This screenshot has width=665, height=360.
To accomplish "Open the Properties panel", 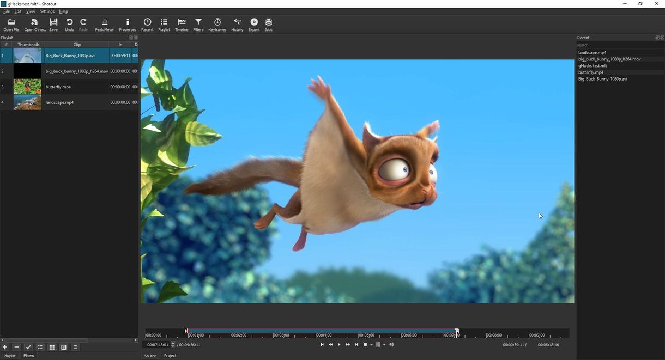I will pyautogui.click(x=128, y=25).
